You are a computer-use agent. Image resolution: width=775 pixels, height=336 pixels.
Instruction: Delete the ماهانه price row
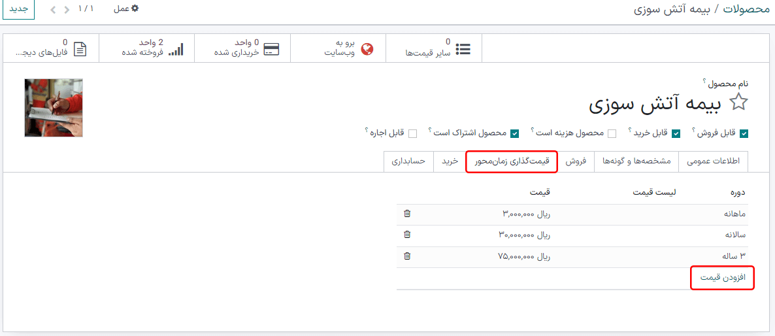(x=407, y=214)
